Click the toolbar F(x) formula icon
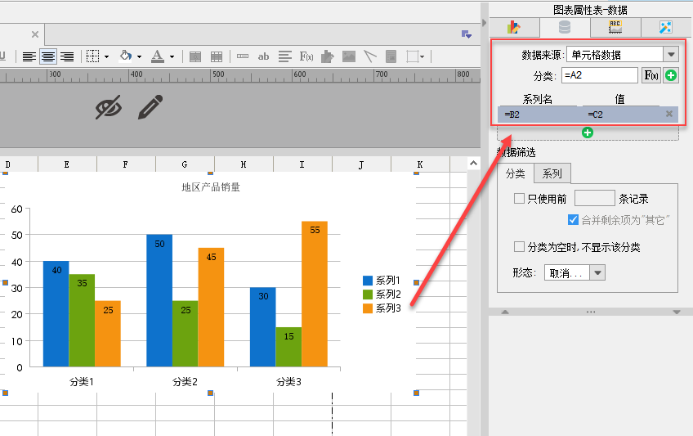 (x=306, y=56)
